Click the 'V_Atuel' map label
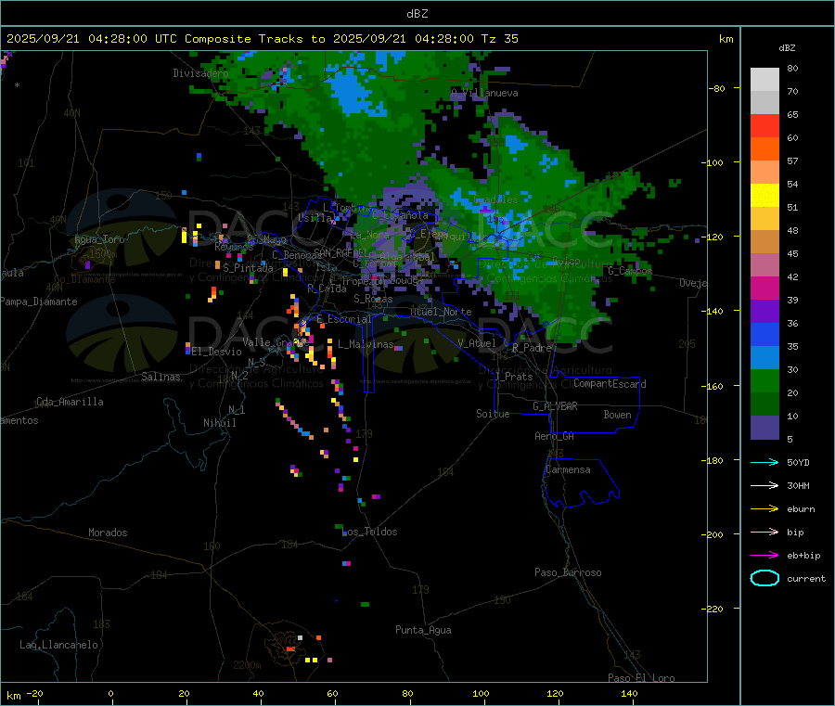Viewport: 835px width, 706px height. coord(477,343)
